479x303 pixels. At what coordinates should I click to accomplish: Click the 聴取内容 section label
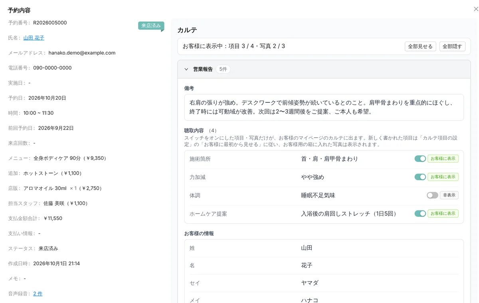(194, 130)
